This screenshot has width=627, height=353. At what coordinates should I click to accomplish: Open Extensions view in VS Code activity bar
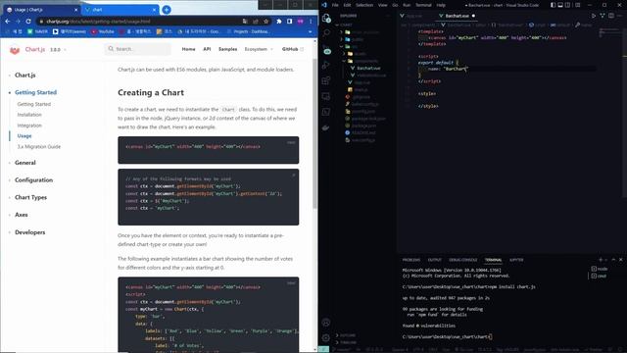pos(326,80)
